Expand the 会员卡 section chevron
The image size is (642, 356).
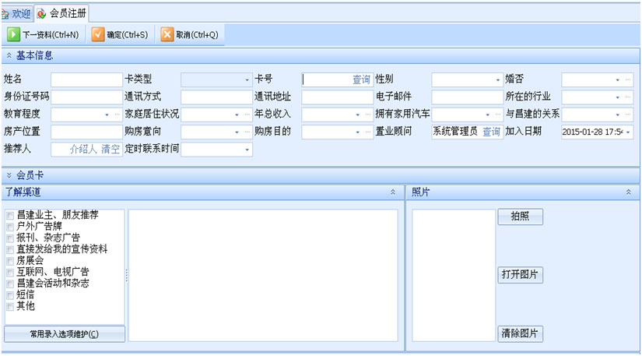coord(9,176)
